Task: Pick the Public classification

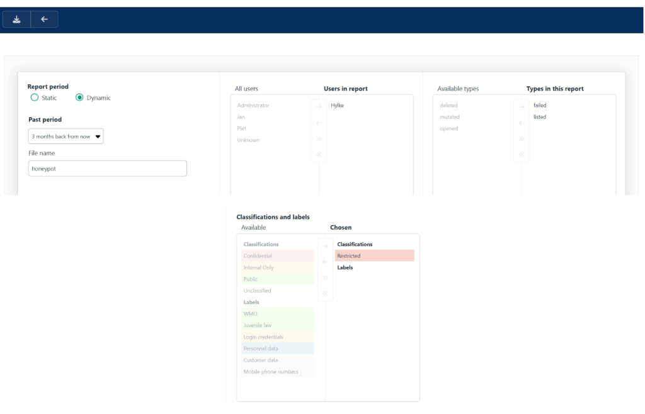Action: (x=278, y=279)
